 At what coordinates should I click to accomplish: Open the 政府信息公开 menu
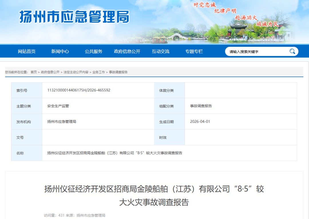click(x=127, y=51)
